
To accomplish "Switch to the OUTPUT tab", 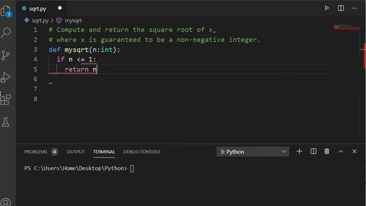I will click(x=75, y=152).
